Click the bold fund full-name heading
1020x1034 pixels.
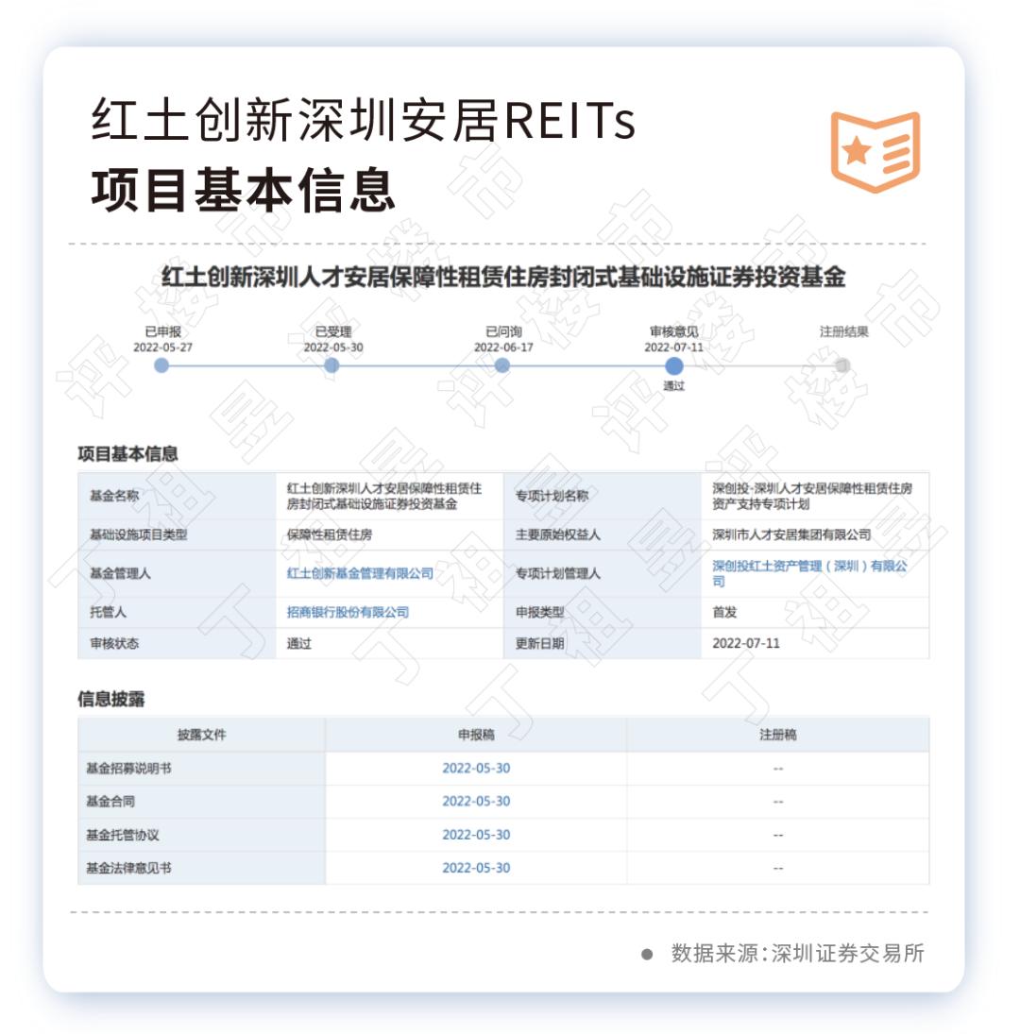pos(503,277)
